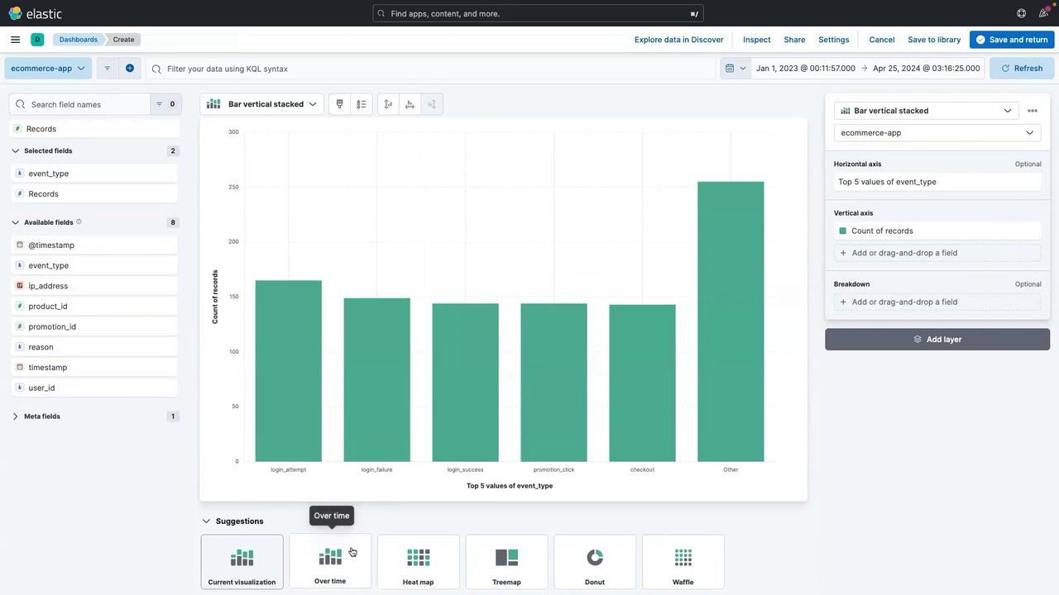Image resolution: width=1059 pixels, height=595 pixels.
Task: Open the newsfeed notifications icon
Action: tap(1043, 13)
